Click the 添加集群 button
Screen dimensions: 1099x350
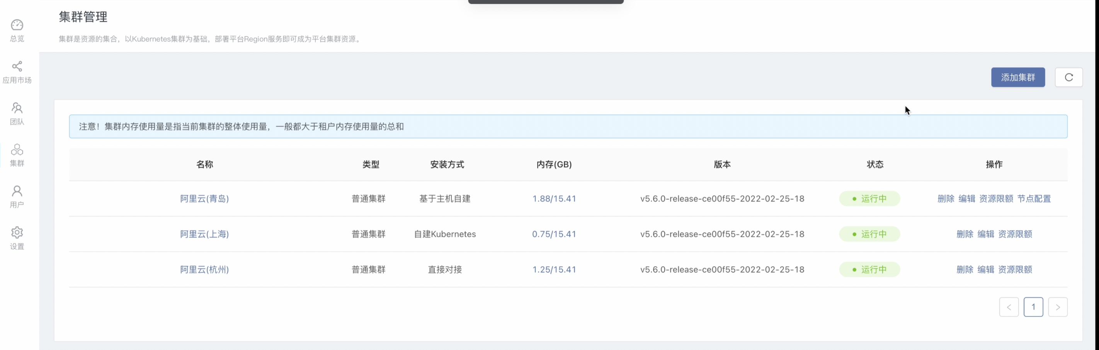(x=1018, y=77)
